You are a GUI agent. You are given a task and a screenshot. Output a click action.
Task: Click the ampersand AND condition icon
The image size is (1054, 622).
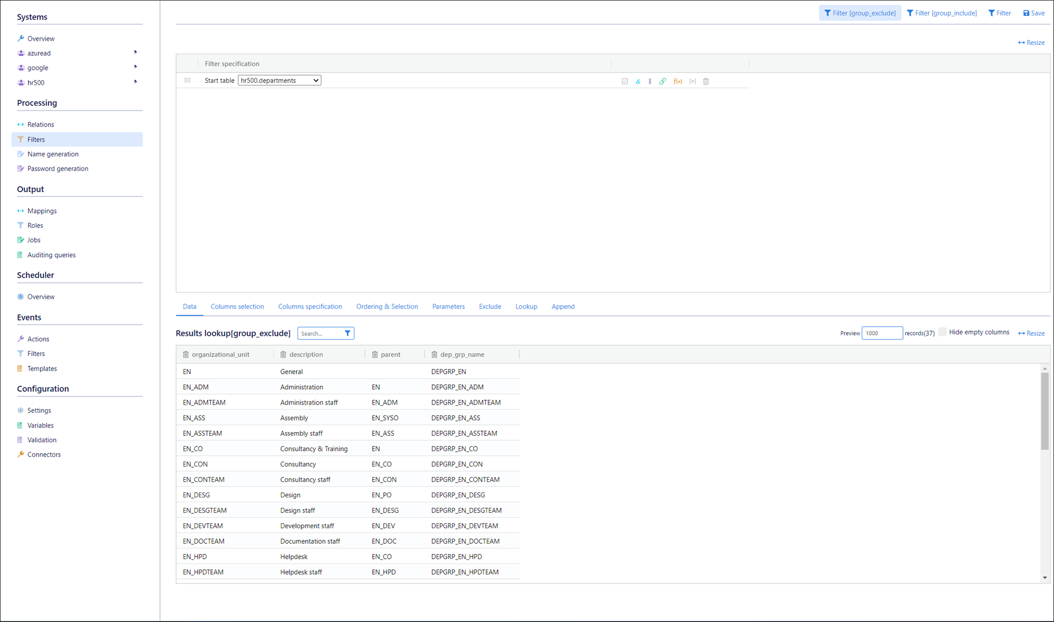pos(638,81)
